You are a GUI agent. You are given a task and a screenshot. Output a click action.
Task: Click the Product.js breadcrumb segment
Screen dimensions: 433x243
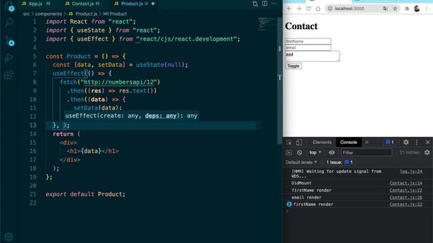(x=86, y=13)
